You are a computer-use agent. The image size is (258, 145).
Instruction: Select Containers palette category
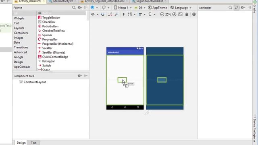point(21,33)
